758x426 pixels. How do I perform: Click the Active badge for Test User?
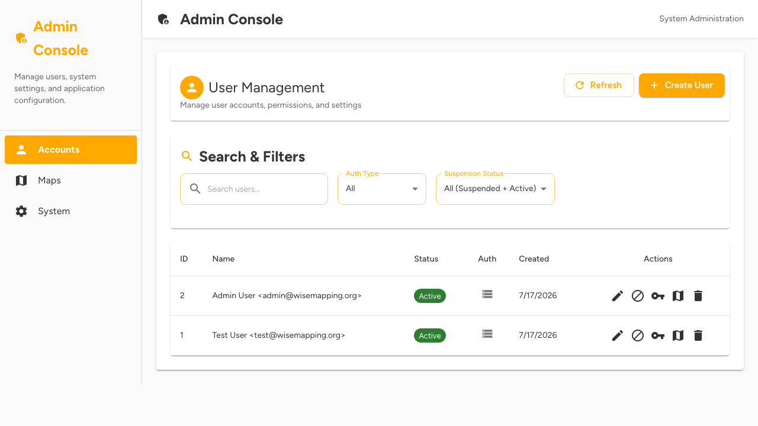click(x=430, y=335)
